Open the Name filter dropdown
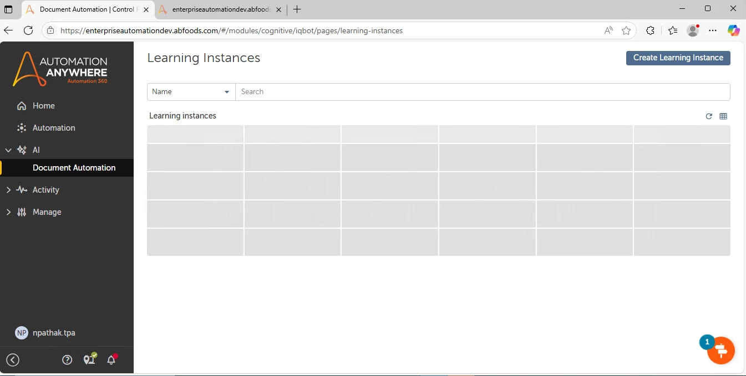 tap(191, 92)
